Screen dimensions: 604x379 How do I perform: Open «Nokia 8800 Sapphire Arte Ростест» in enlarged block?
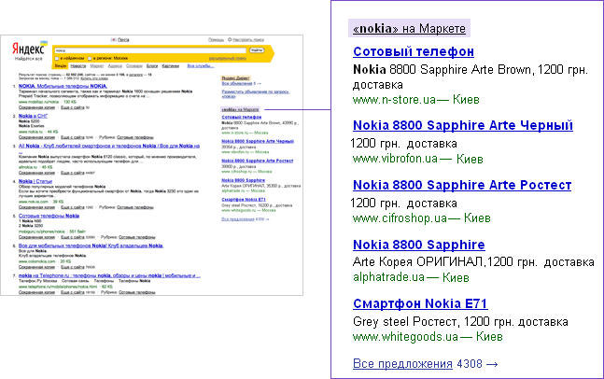(x=462, y=185)
